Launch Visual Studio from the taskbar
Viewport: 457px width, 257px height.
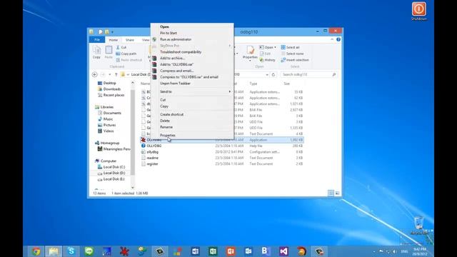click(284, 251)
